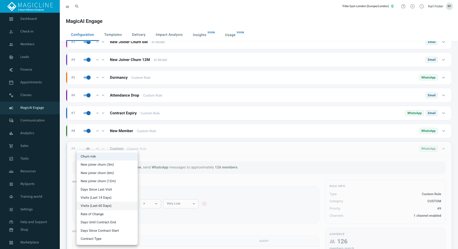Move New Member rule up

[97, 131]
